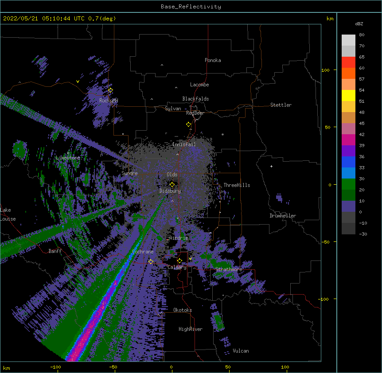Select the yellow station marker under Cochrane
The width and height of the screenshot is (382, 373).
coord(151,262)
